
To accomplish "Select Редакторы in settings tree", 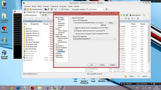I will pos(59,34).
